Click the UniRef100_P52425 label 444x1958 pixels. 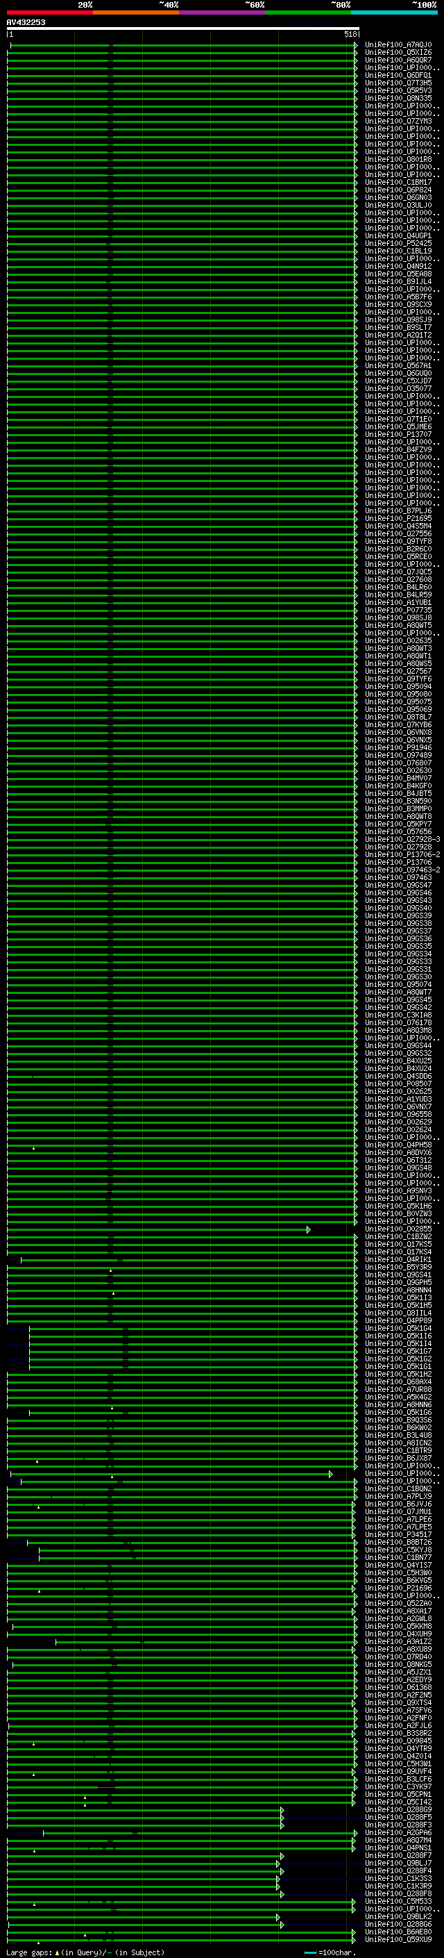coord(398,243)
